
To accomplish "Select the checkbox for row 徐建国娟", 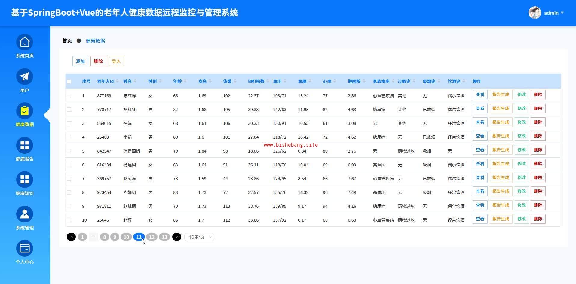I will coord(69,151).
